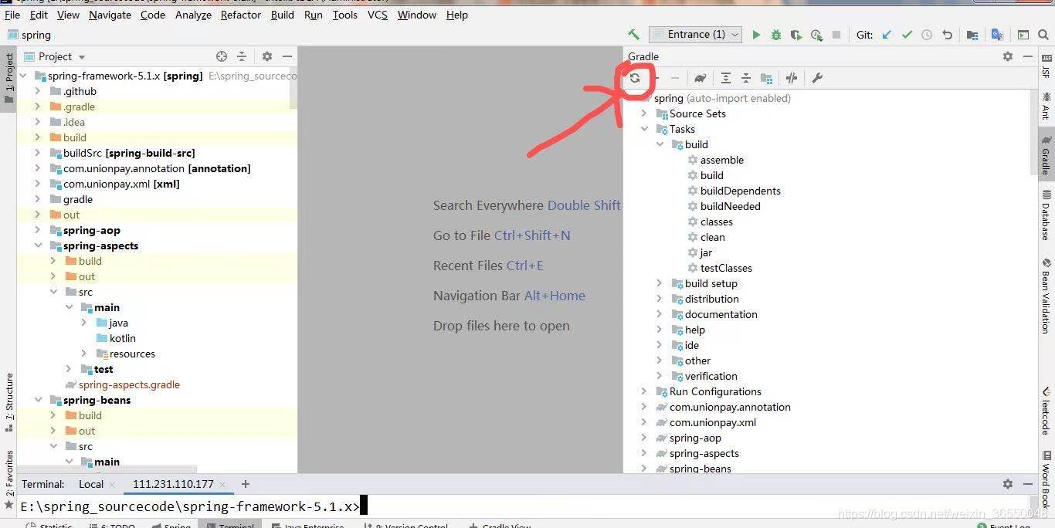Update project via Git blue arrow
The image size is (1055, 528).
[x=887, y=35]
